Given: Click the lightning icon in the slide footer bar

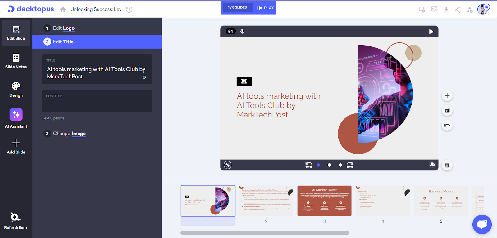Looking at the screenshot, I should pos(228,165).
